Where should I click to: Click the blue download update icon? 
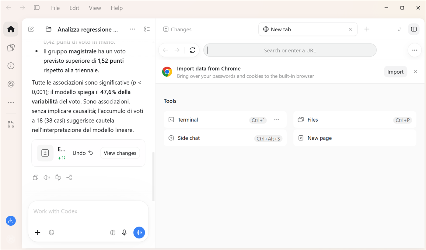11,221
